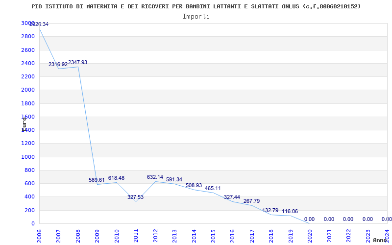
Task: Select year 2013 on the x-axis
Action: coord(174,235)
